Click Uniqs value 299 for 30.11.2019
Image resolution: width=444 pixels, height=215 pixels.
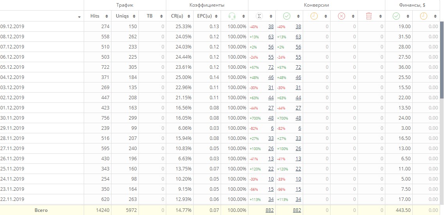(x=133, y=118)
